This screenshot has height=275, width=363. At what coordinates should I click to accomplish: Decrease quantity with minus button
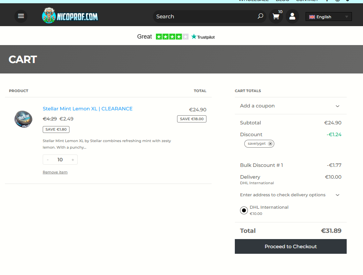(x=48, y=160)
